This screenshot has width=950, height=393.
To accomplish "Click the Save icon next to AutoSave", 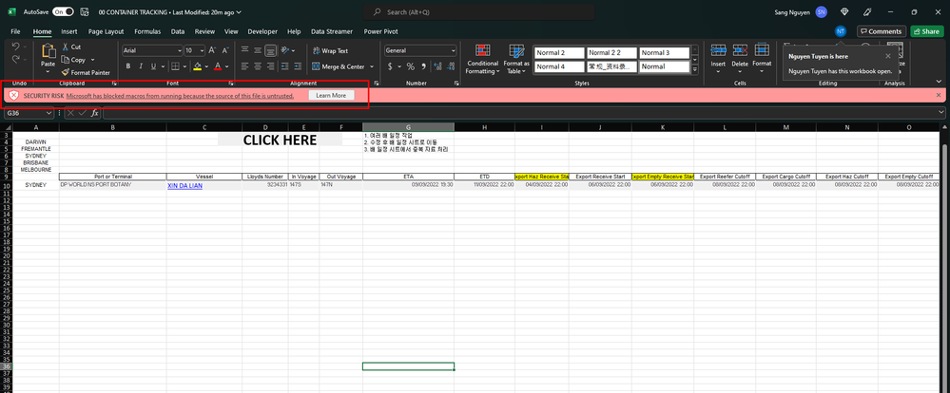I will (x=85, y=12).
